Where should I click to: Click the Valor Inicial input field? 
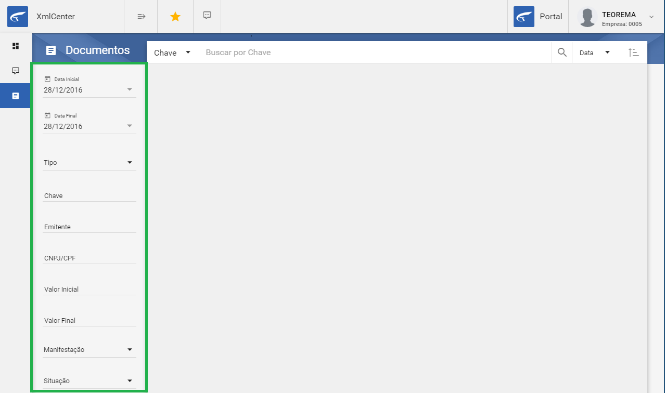pos(89,290)
